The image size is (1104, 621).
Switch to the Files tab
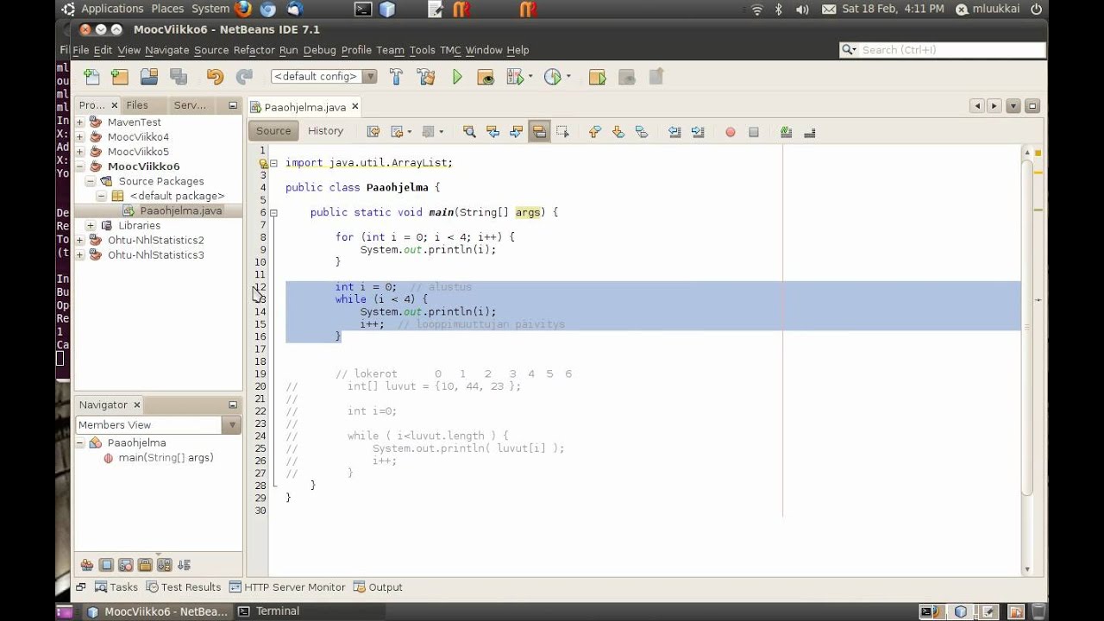point(137,105)
